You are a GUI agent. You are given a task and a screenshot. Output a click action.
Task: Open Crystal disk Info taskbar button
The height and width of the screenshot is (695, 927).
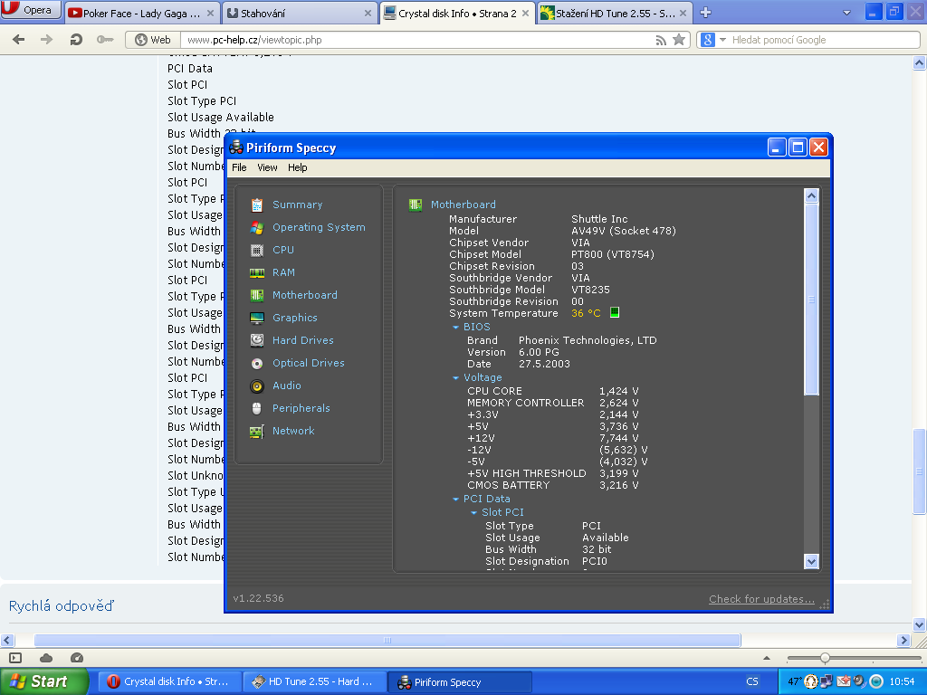tap(169, 681)
